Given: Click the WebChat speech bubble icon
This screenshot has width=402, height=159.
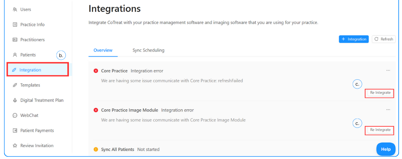Looking at the screenshot, I should click(x=15, y=115).
